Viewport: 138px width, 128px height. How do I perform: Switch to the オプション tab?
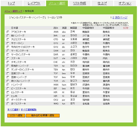[x=125, y=3]
